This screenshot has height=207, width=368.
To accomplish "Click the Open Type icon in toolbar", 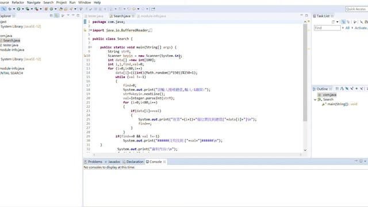I will pos(61,9).
